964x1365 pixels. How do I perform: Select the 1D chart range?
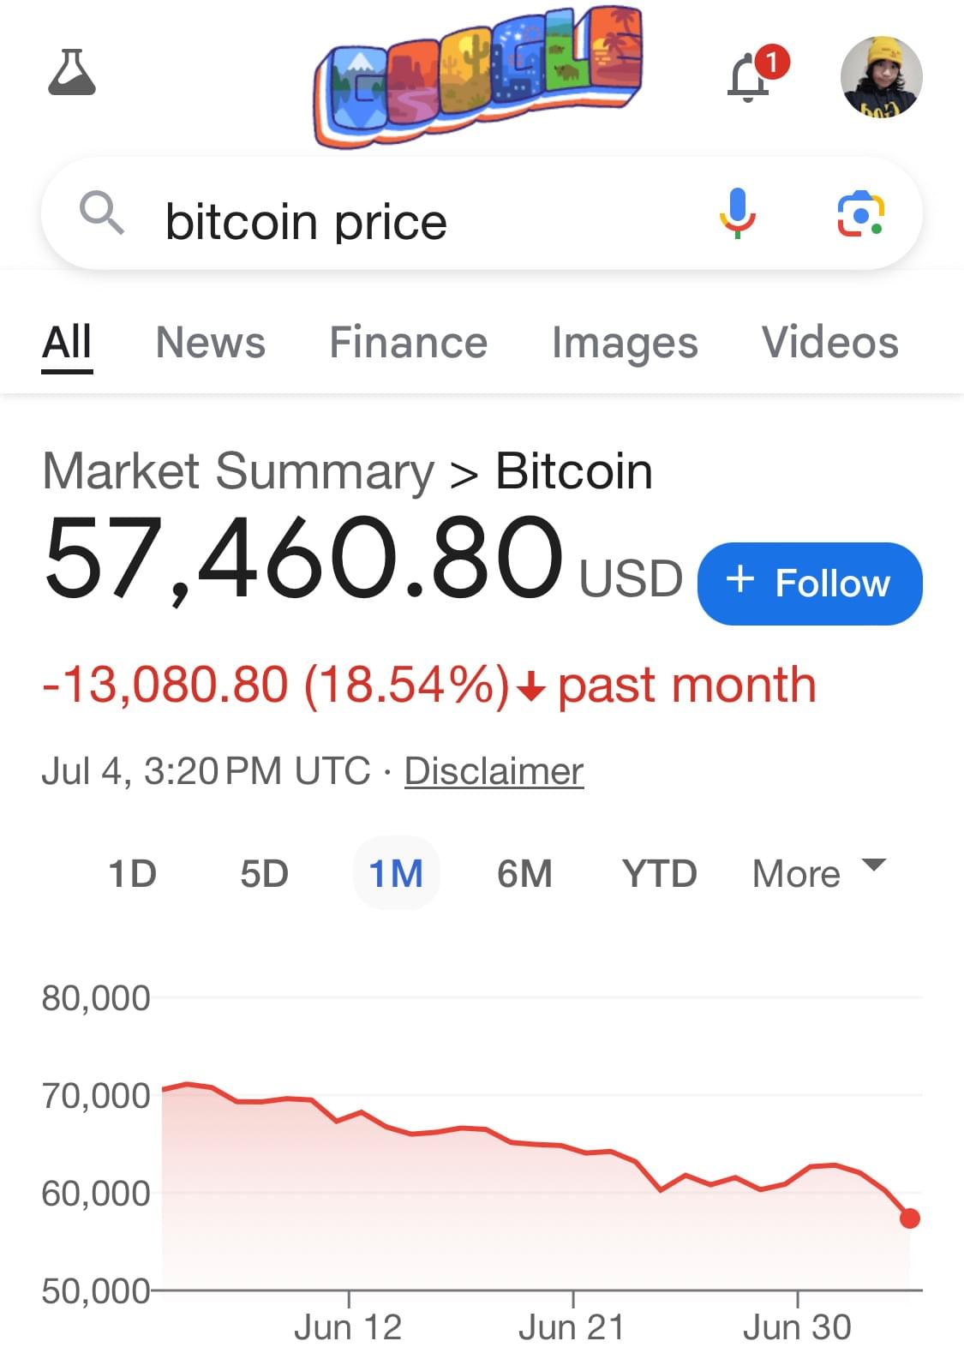coord(133,874)
